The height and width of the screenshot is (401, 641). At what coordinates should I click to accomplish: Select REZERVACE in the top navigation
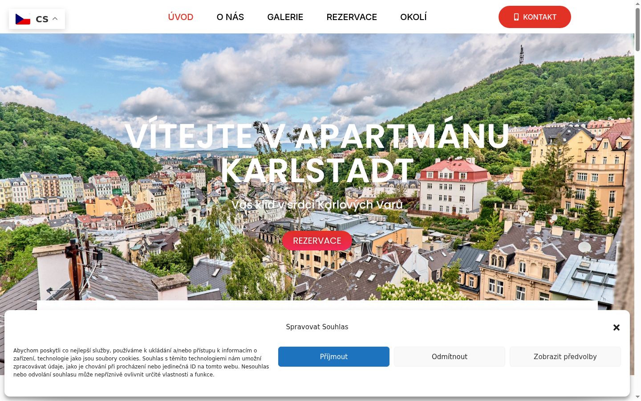(x=352, y=17)
